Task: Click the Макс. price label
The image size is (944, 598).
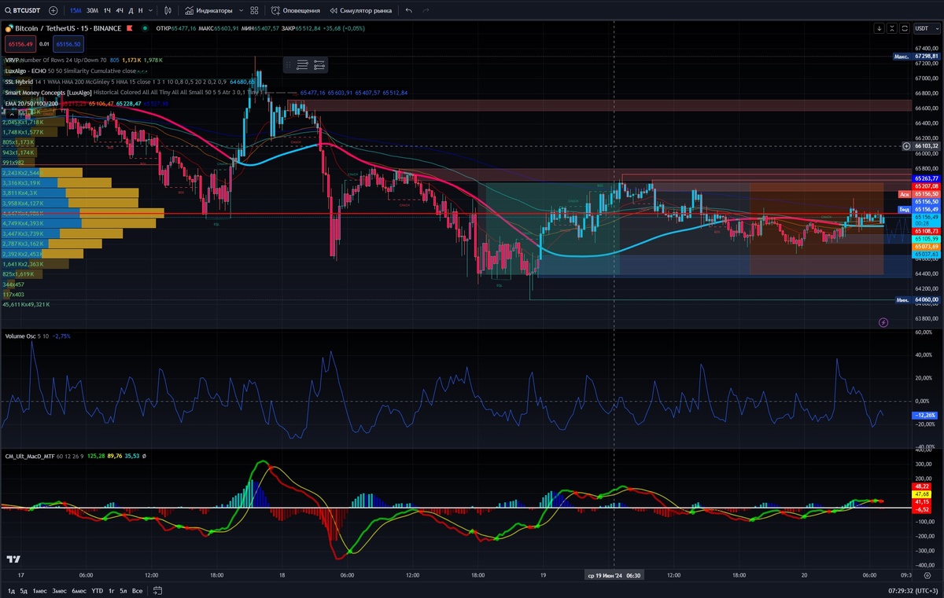Action: (x=902, y=57)
